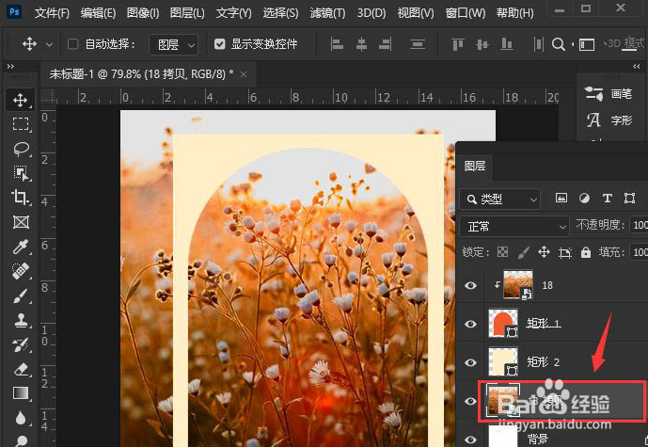Click the search magnifier in options bar

tap(559, 44)
